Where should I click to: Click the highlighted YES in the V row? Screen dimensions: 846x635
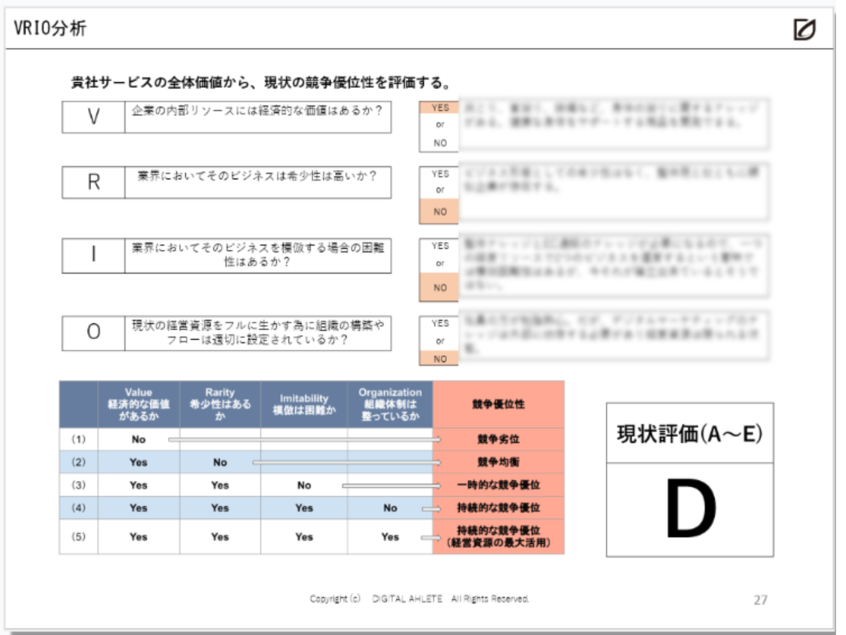tap(440, 108)
